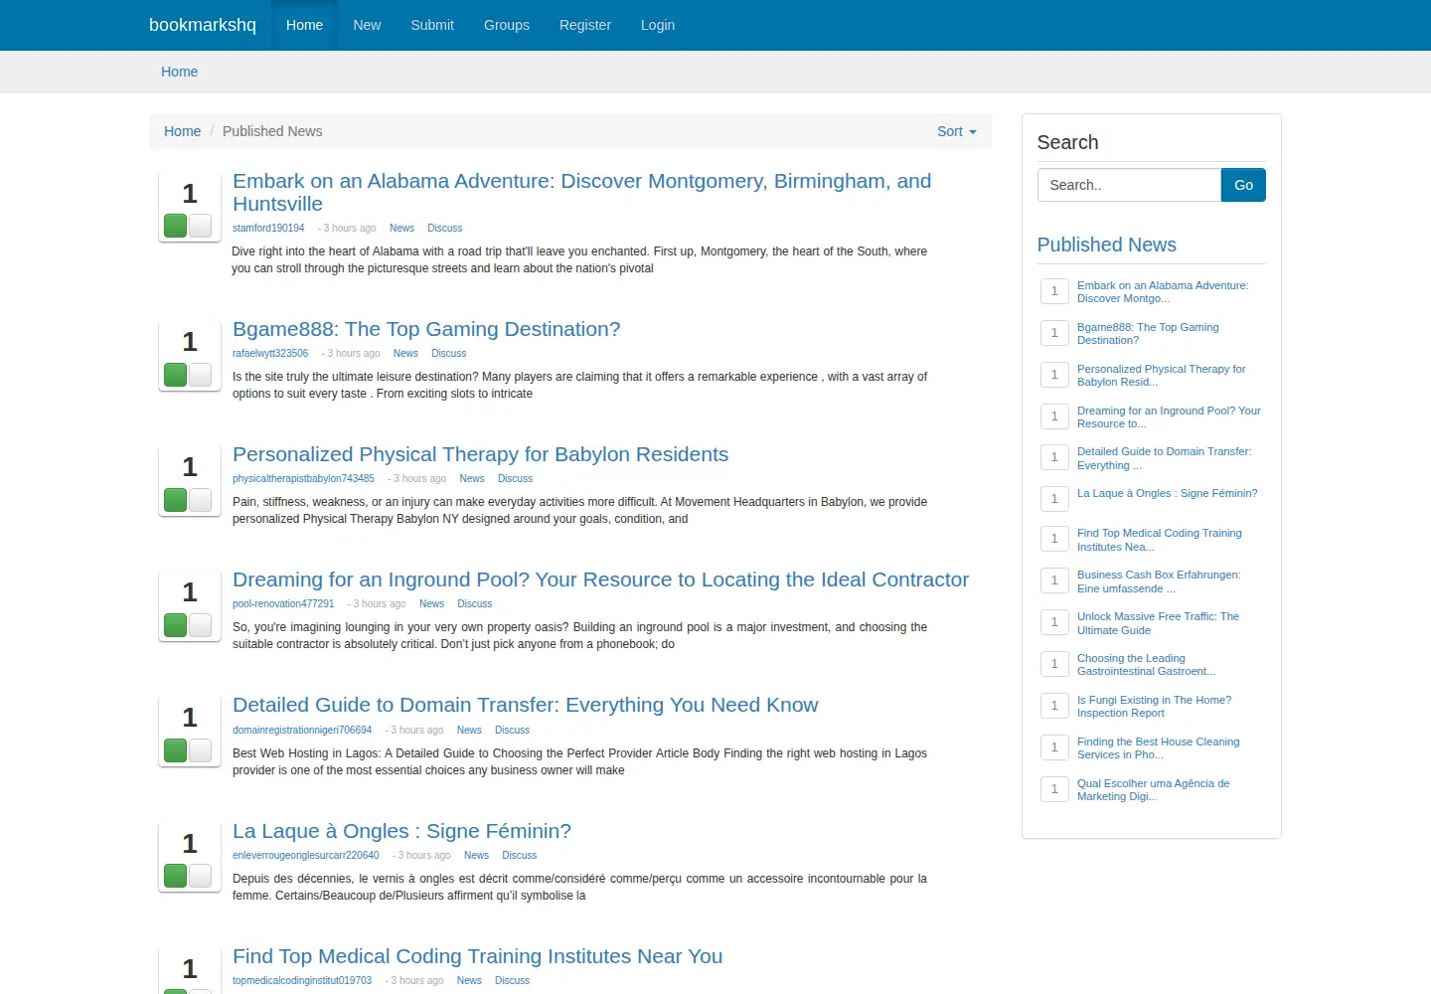Screen dimensions: 1431x994
Task: Open the Bgame888 Top Gaming Destination article
Action: click(426, 329)
